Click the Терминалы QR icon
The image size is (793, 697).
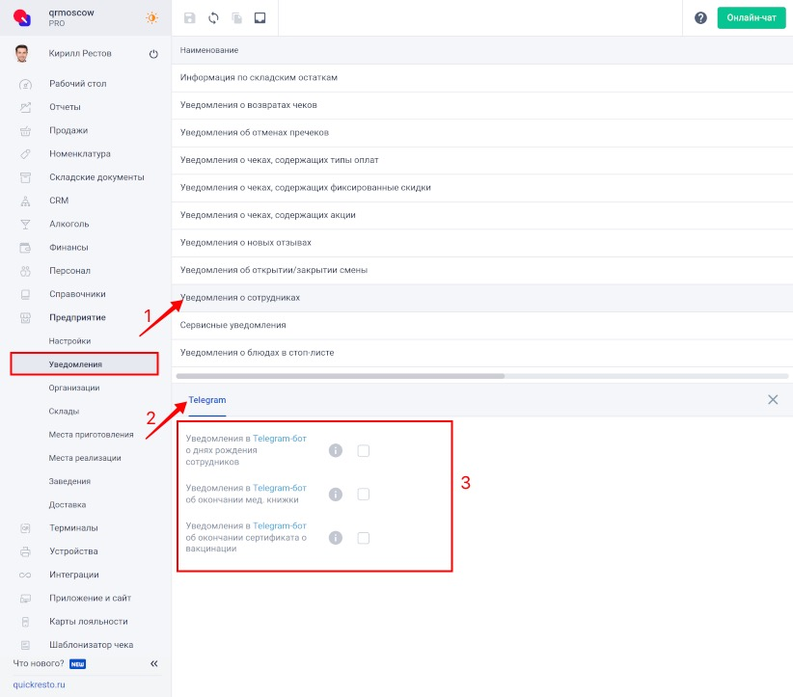(x=25, y=528)
